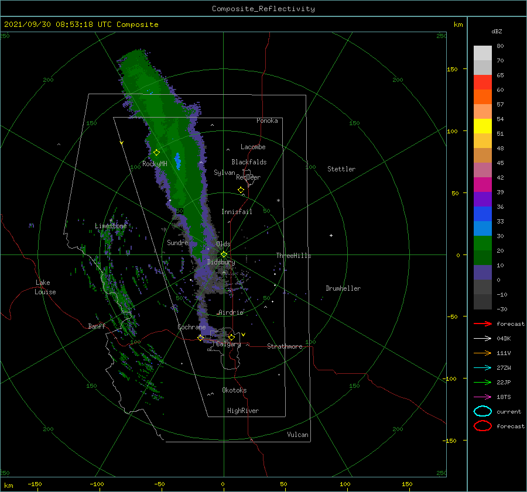The width and height of the screenshot is (527, 492).
Task: Click the white plus marker east of ThreeHills
Action: (x=331, y=235)
